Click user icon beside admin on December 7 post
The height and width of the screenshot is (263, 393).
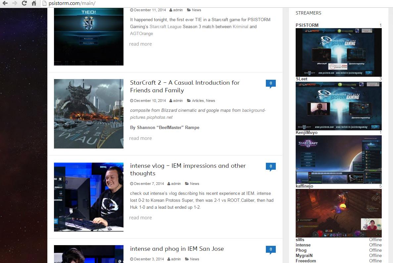(169, 184)
